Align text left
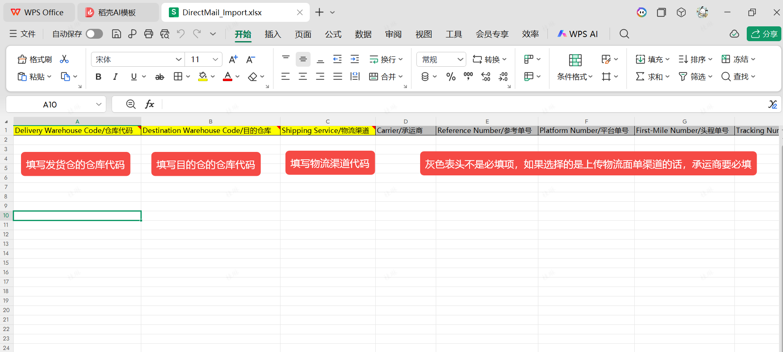 click(x=285, y=77)
